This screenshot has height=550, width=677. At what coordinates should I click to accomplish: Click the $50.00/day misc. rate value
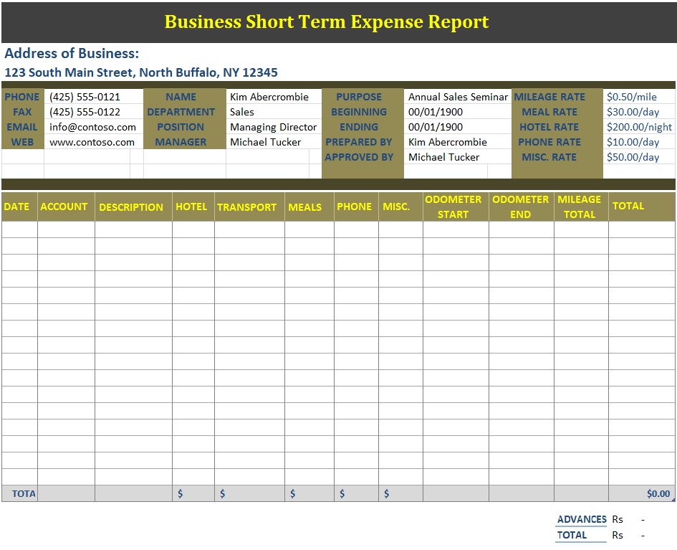click(633, 157)
